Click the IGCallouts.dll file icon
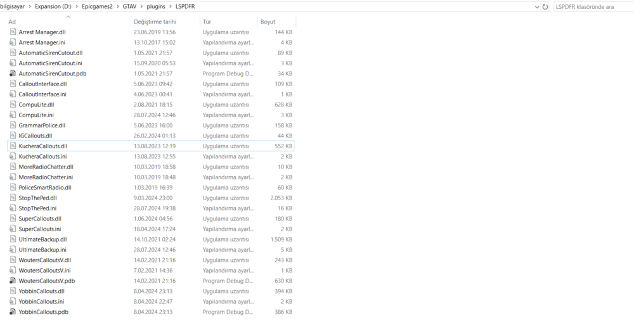 [13, 136]
